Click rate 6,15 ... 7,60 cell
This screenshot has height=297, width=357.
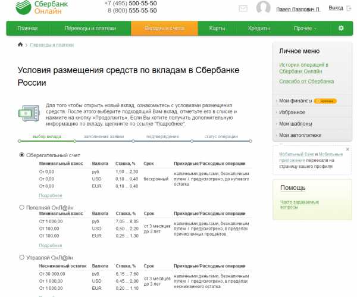tap(127, 274)
